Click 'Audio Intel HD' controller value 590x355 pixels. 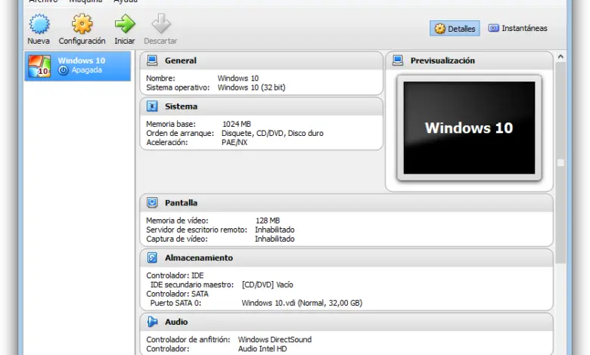[x=262, y=349]
